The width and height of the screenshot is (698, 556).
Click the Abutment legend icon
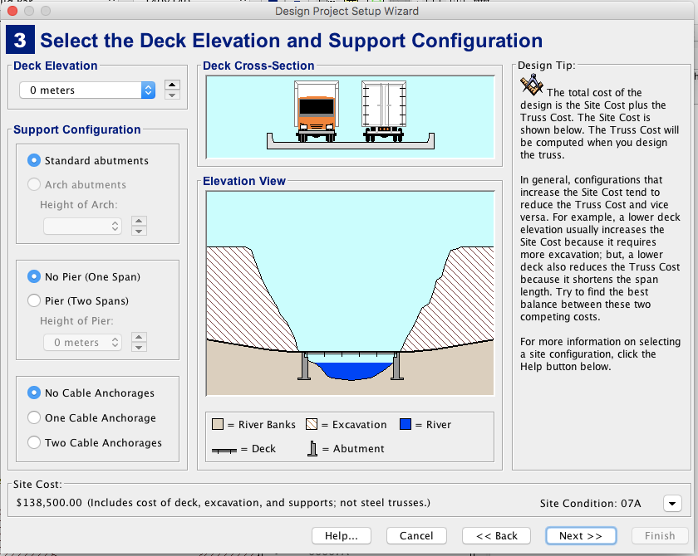[x=312, y=448]
